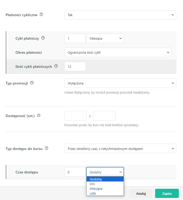
Task: Click the Anuluj button
Action: point(141,193)
